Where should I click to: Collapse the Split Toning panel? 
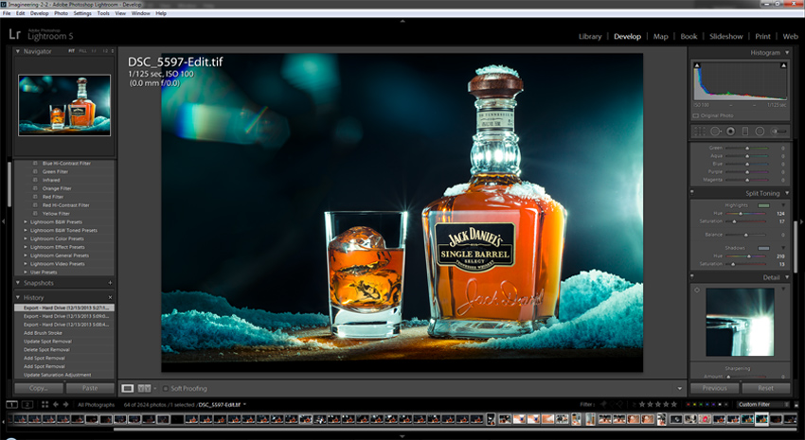coord(787,193)
